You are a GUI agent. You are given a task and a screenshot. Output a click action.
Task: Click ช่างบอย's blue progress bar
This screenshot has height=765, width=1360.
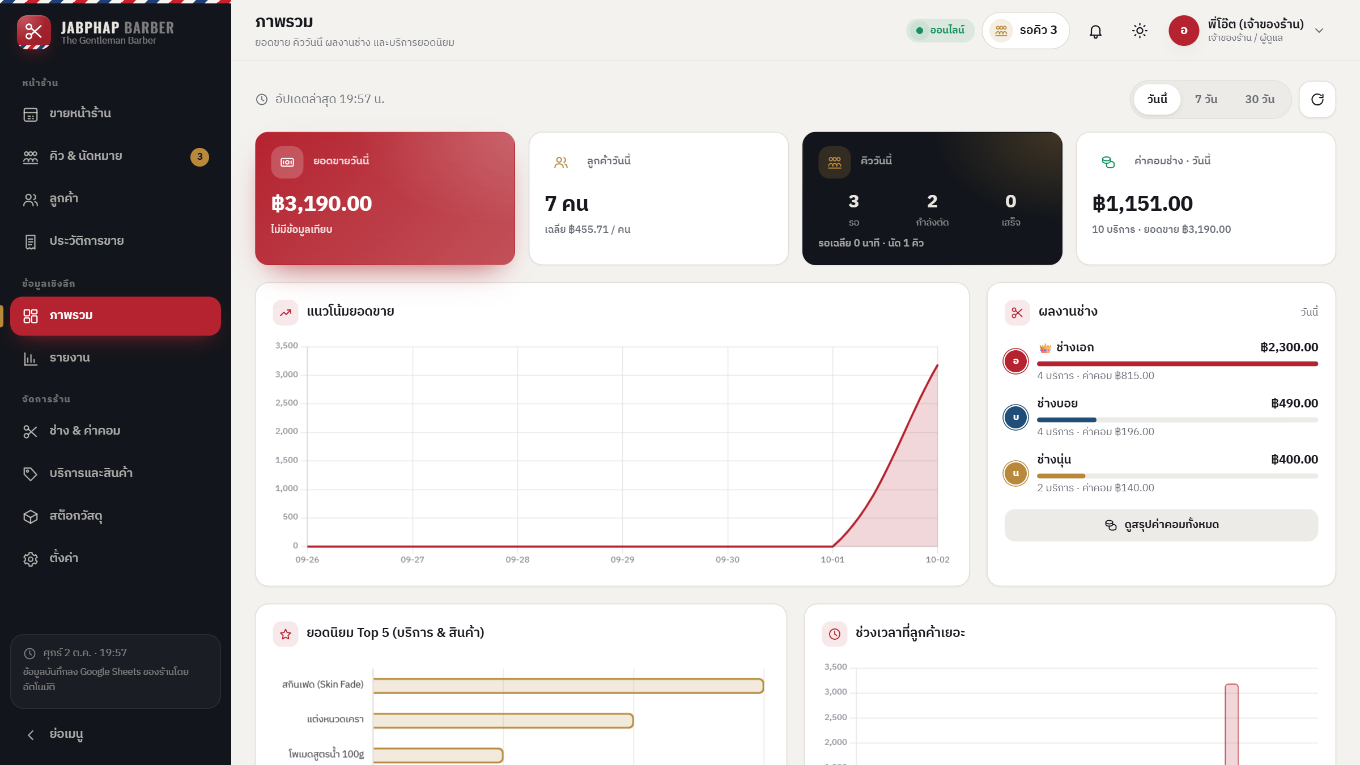click(1066, 420)
